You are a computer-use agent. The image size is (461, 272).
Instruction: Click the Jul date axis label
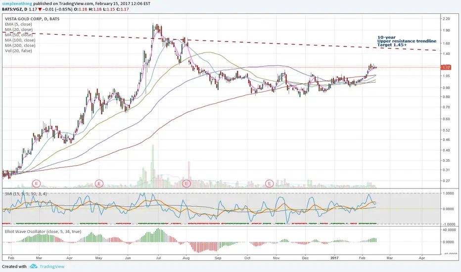tap(158, 258)
